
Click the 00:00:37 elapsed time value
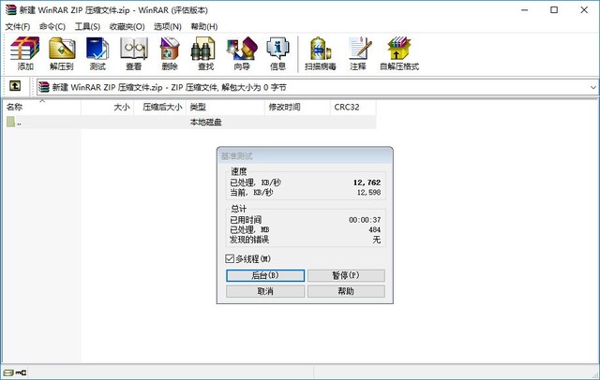click(365, 220)
